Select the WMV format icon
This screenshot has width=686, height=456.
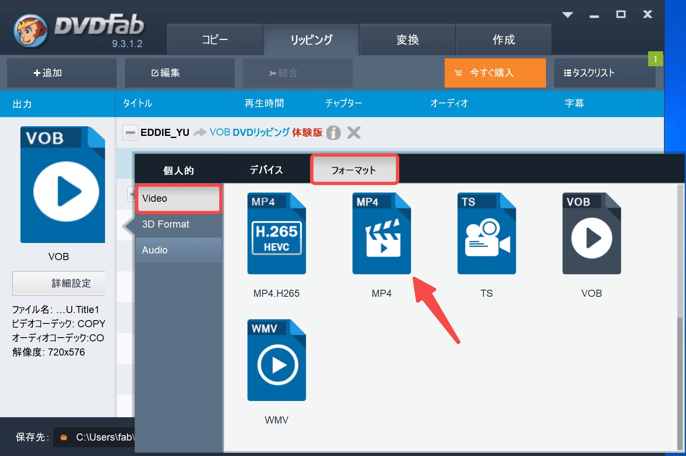pos(277,360)
